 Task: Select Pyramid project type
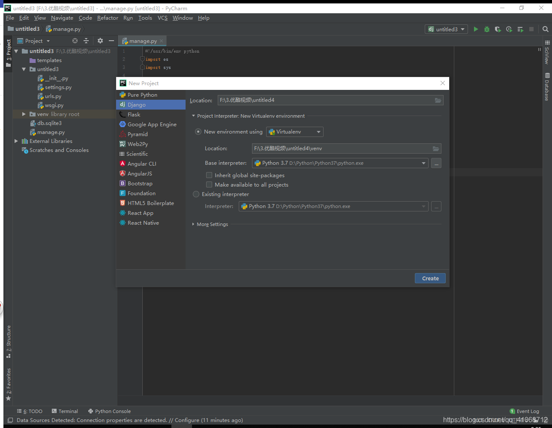click(x=151, y=134)
